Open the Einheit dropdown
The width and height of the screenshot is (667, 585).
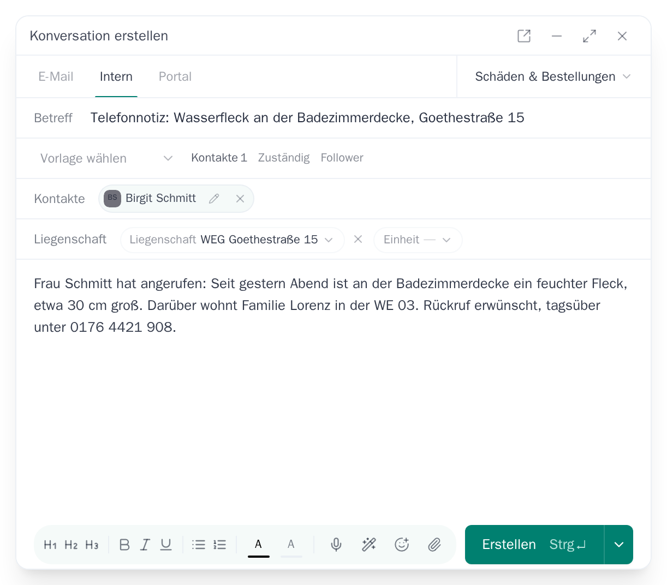tap(418, 240)
